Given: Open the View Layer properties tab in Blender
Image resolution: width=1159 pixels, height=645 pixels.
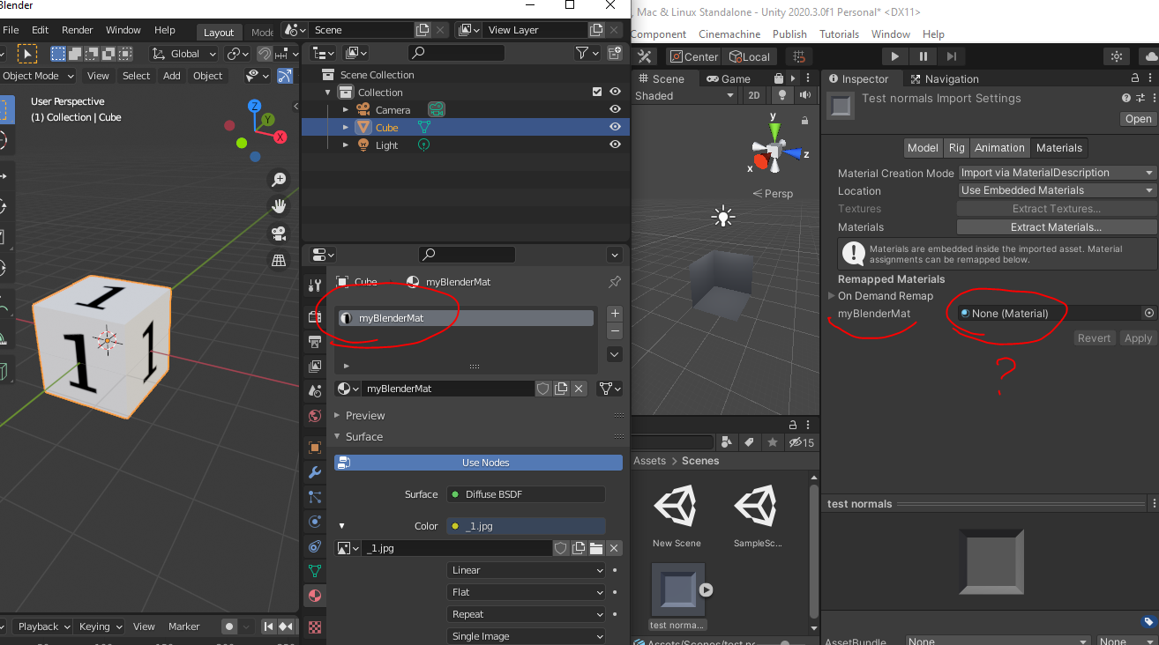Looking at the screenshot, I should (x=315, y=366).
